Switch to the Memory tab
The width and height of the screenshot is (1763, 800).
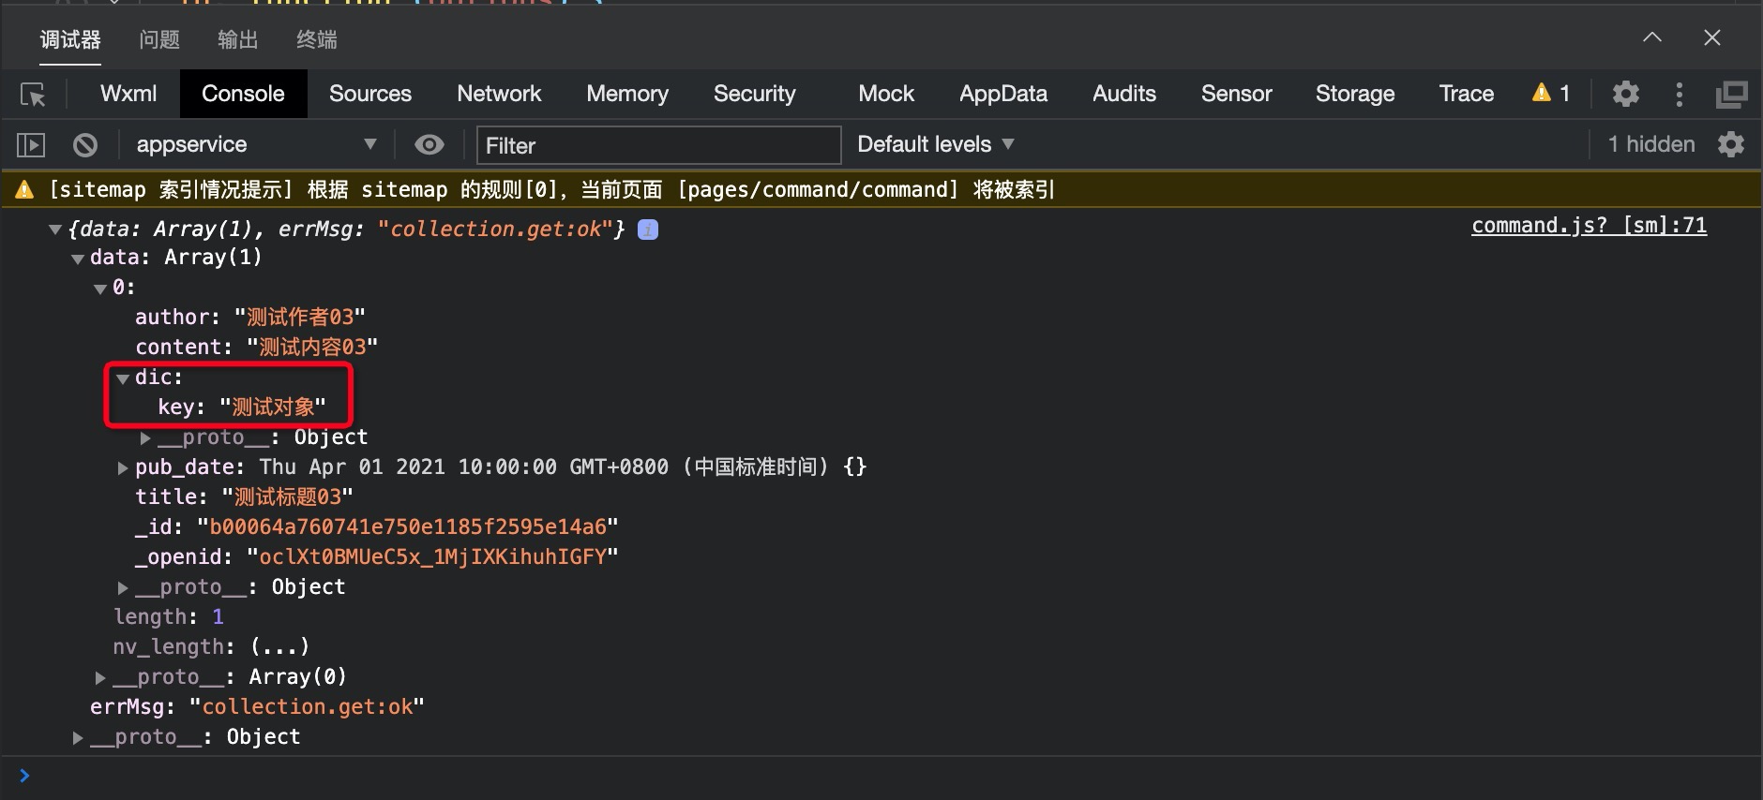click(x=627, y=94)
